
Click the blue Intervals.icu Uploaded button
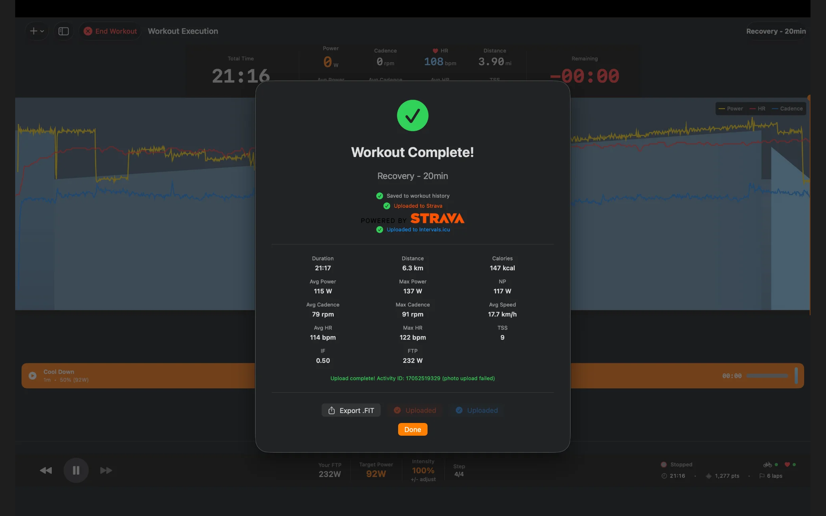point(477,410)
